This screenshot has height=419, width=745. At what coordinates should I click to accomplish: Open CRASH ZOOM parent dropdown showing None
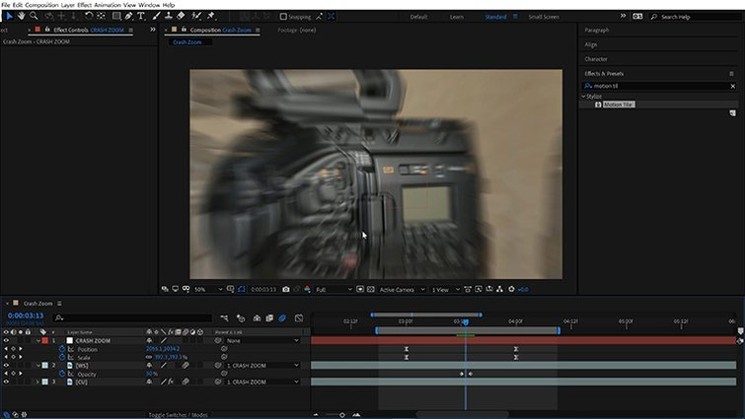tap(262, 341)
